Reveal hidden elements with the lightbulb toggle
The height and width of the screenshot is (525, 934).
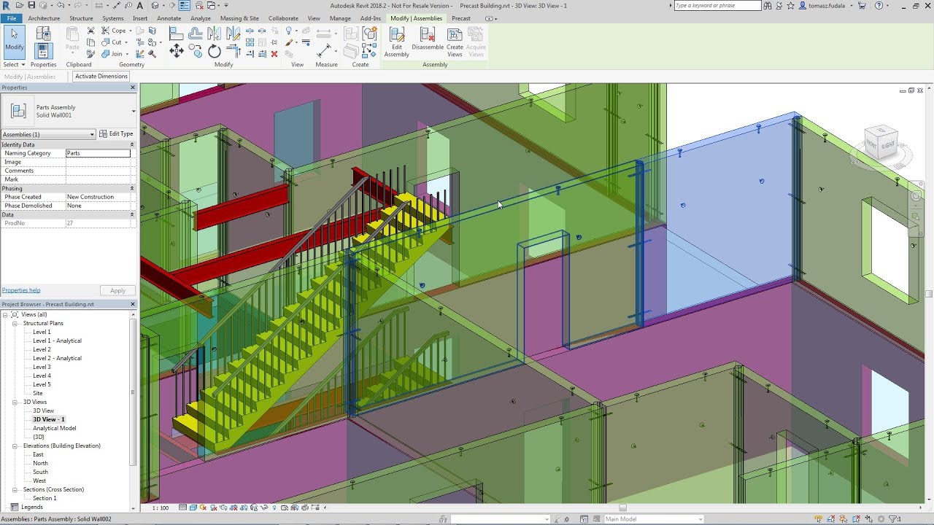(x=274, y=507)
